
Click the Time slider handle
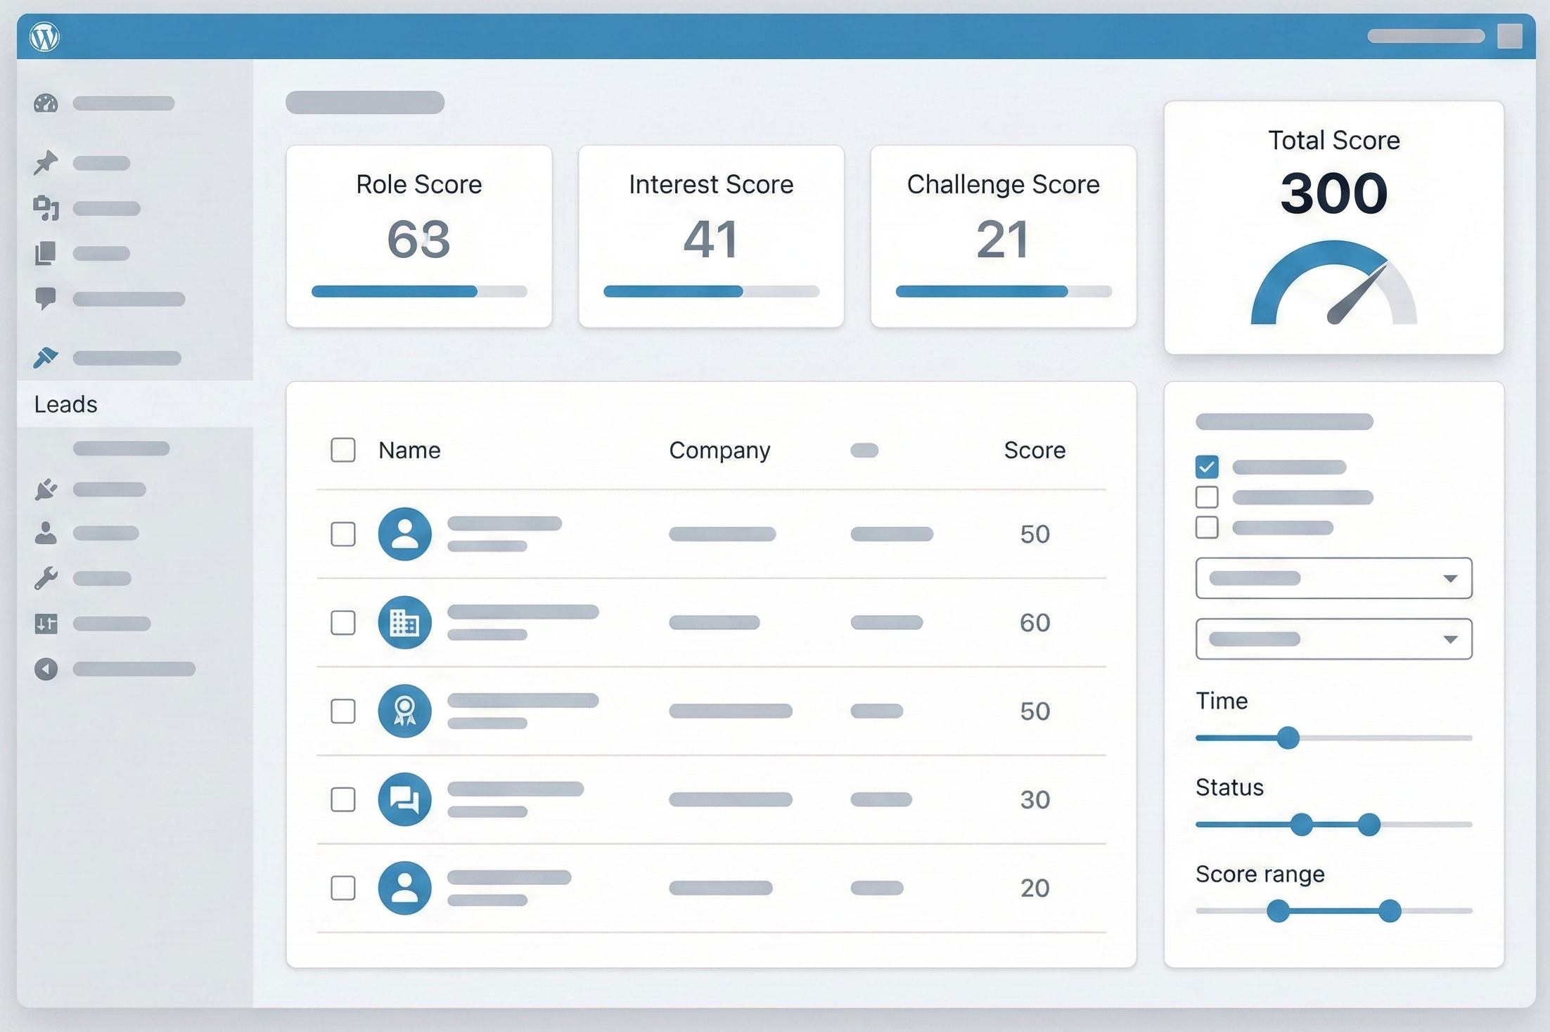[1288, 738]
